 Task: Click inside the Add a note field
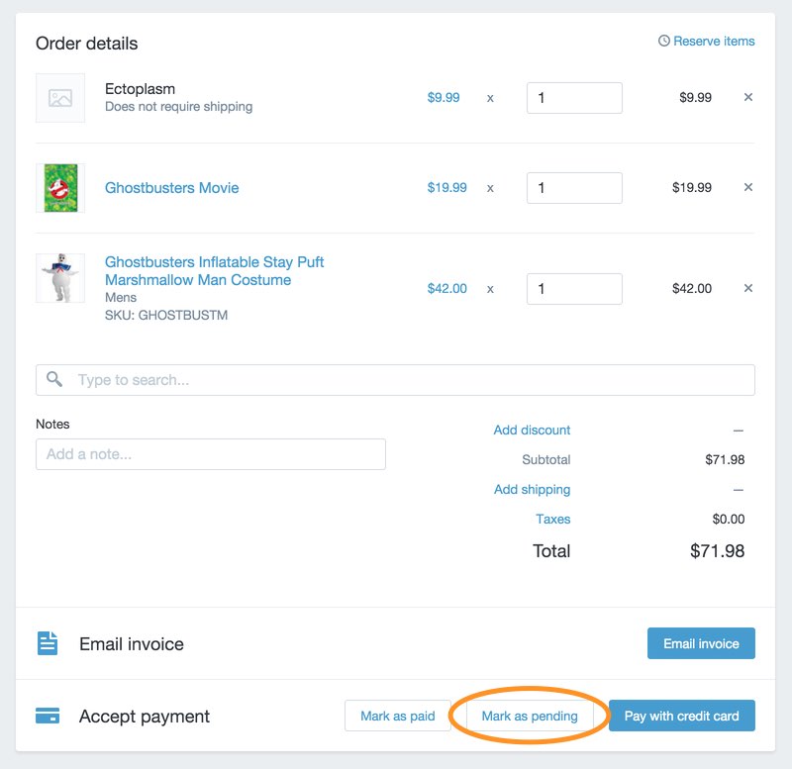pos(211,453)
